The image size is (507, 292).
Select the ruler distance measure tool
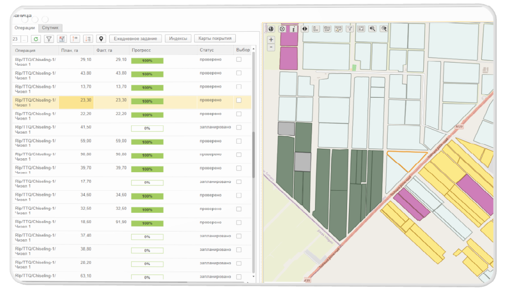click(316, 29)
